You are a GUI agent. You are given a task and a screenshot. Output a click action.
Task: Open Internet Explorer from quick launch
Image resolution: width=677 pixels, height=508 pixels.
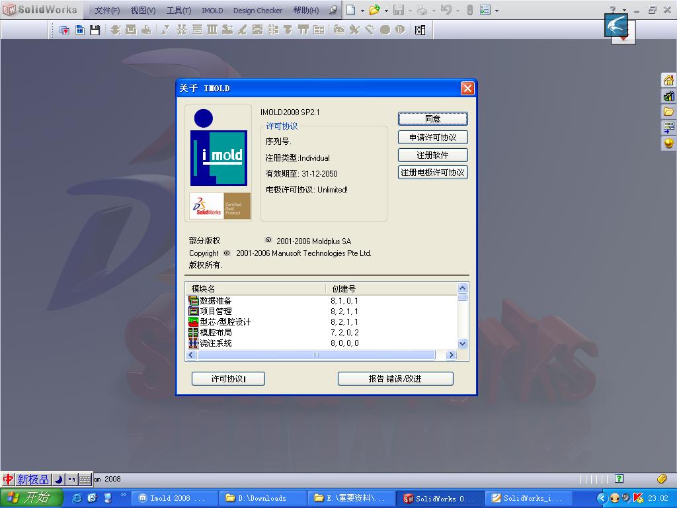coord(77,498)
